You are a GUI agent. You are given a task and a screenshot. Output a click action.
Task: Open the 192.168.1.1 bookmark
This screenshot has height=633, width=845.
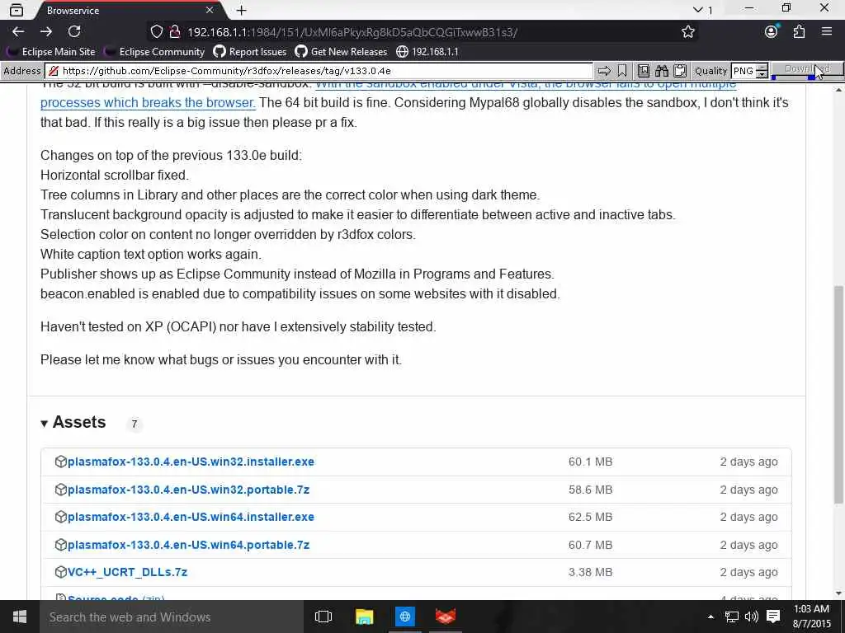[427, 52]
